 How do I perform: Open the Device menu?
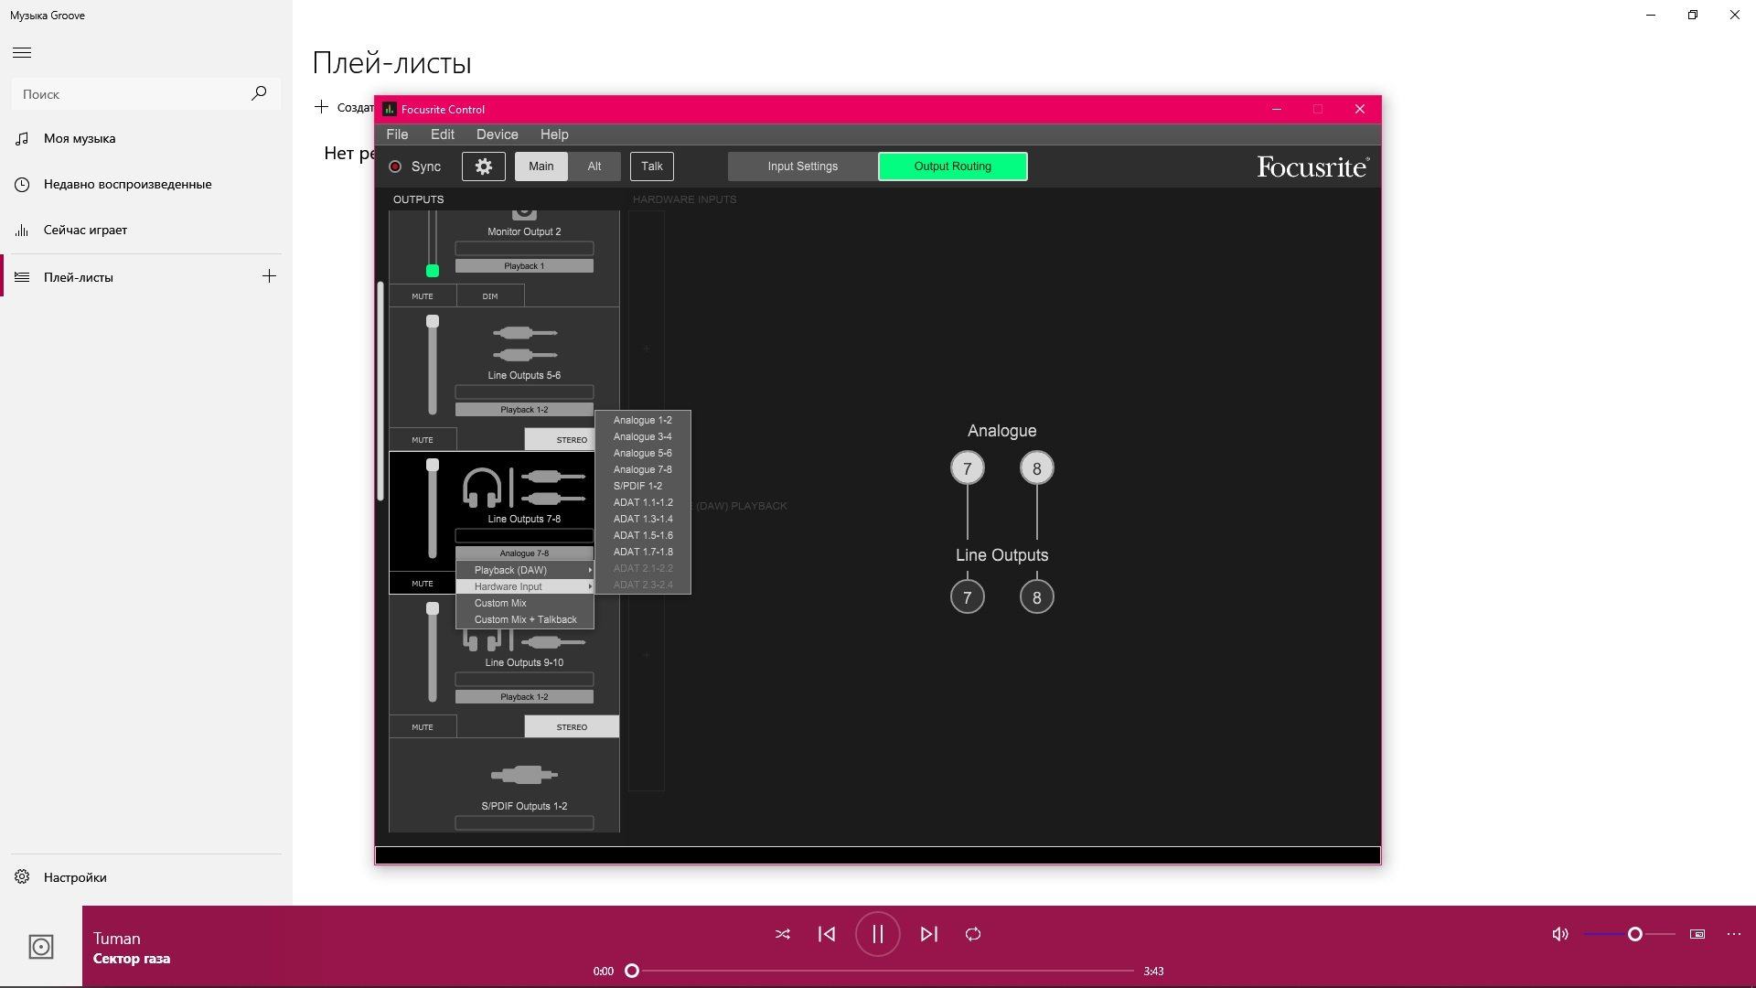click(497, 134)
